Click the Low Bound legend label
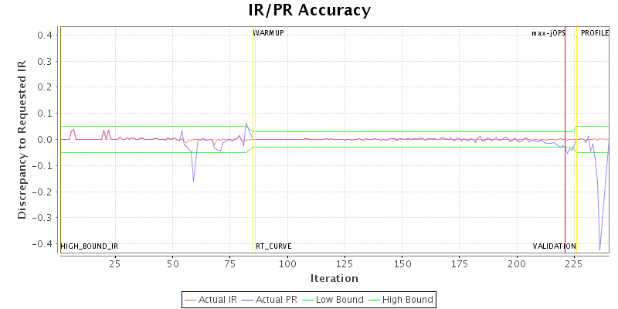Image resolution: width=618 pixels, height=309 pixels. (x=339, y=299)
